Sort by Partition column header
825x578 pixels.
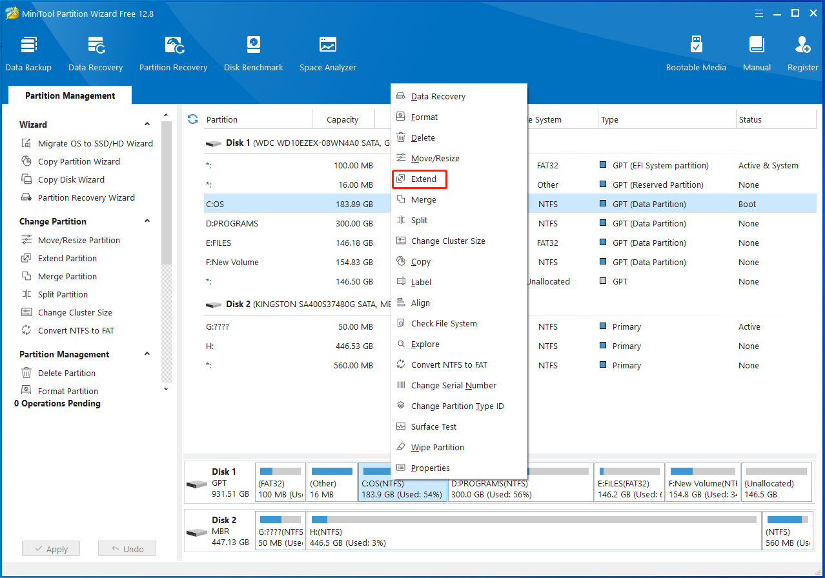pyautogui.click(x=258, y=119)
